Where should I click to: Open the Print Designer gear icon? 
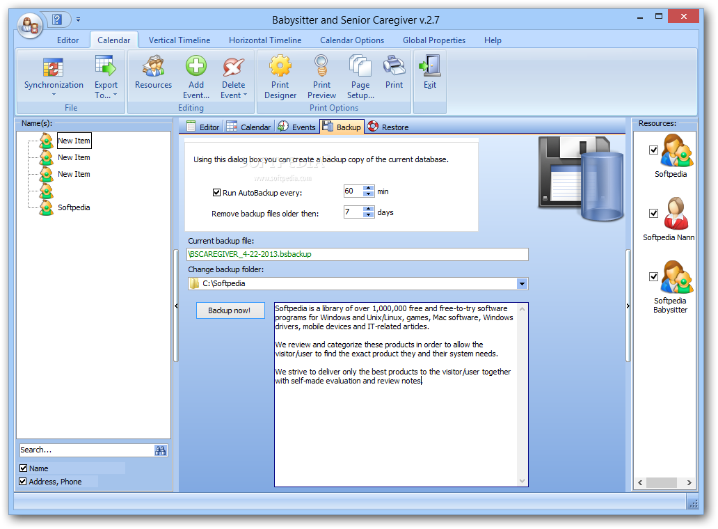click(x=280, y=66)
